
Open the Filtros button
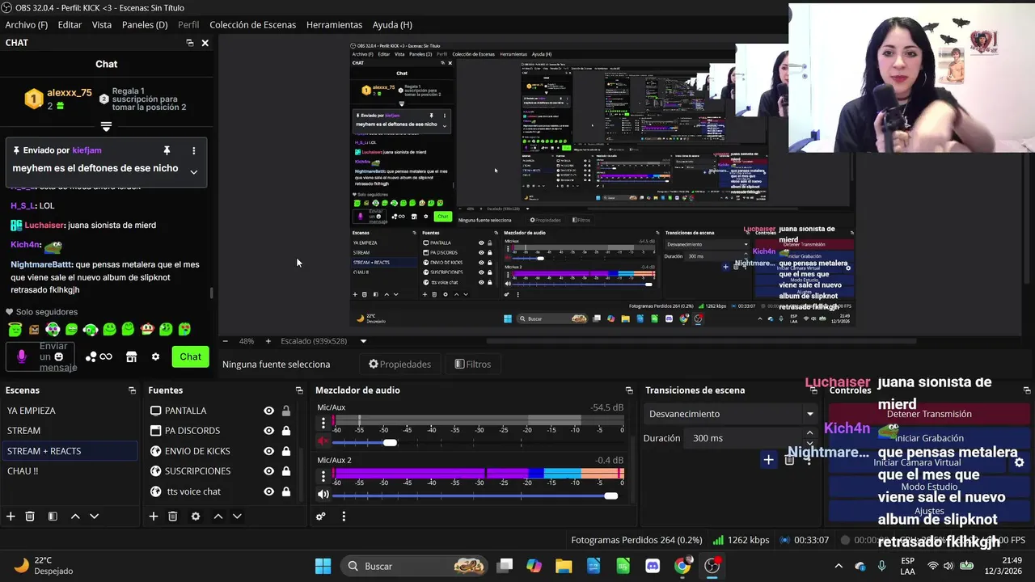pyautogui.click(x=473, y=365)
